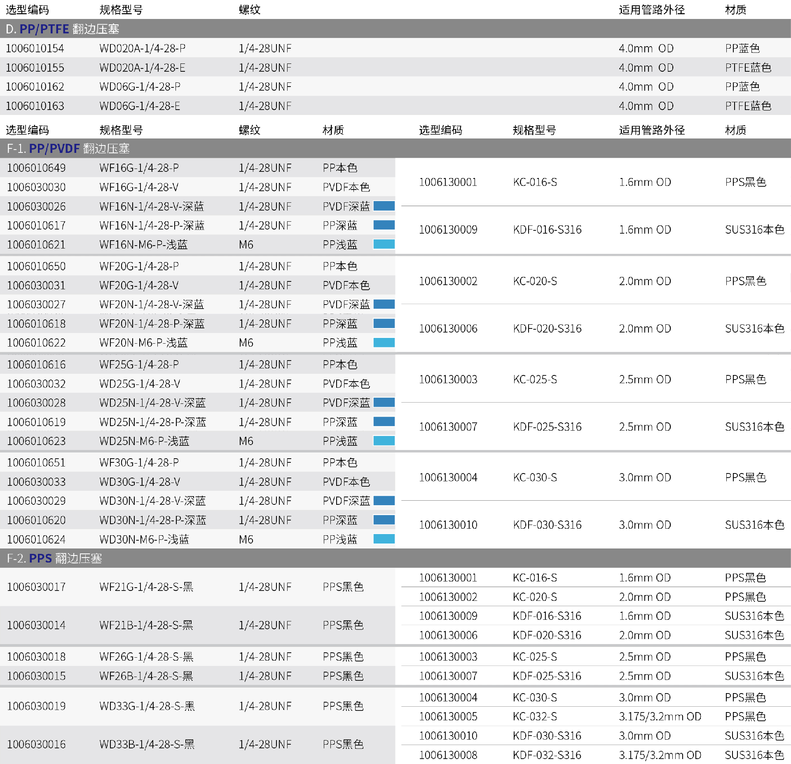The height and width of the screenshot is (764, 791).
Task: Click PTFE蓝色 material for WD06G-1/4-28-E
Action: (748, 106)
